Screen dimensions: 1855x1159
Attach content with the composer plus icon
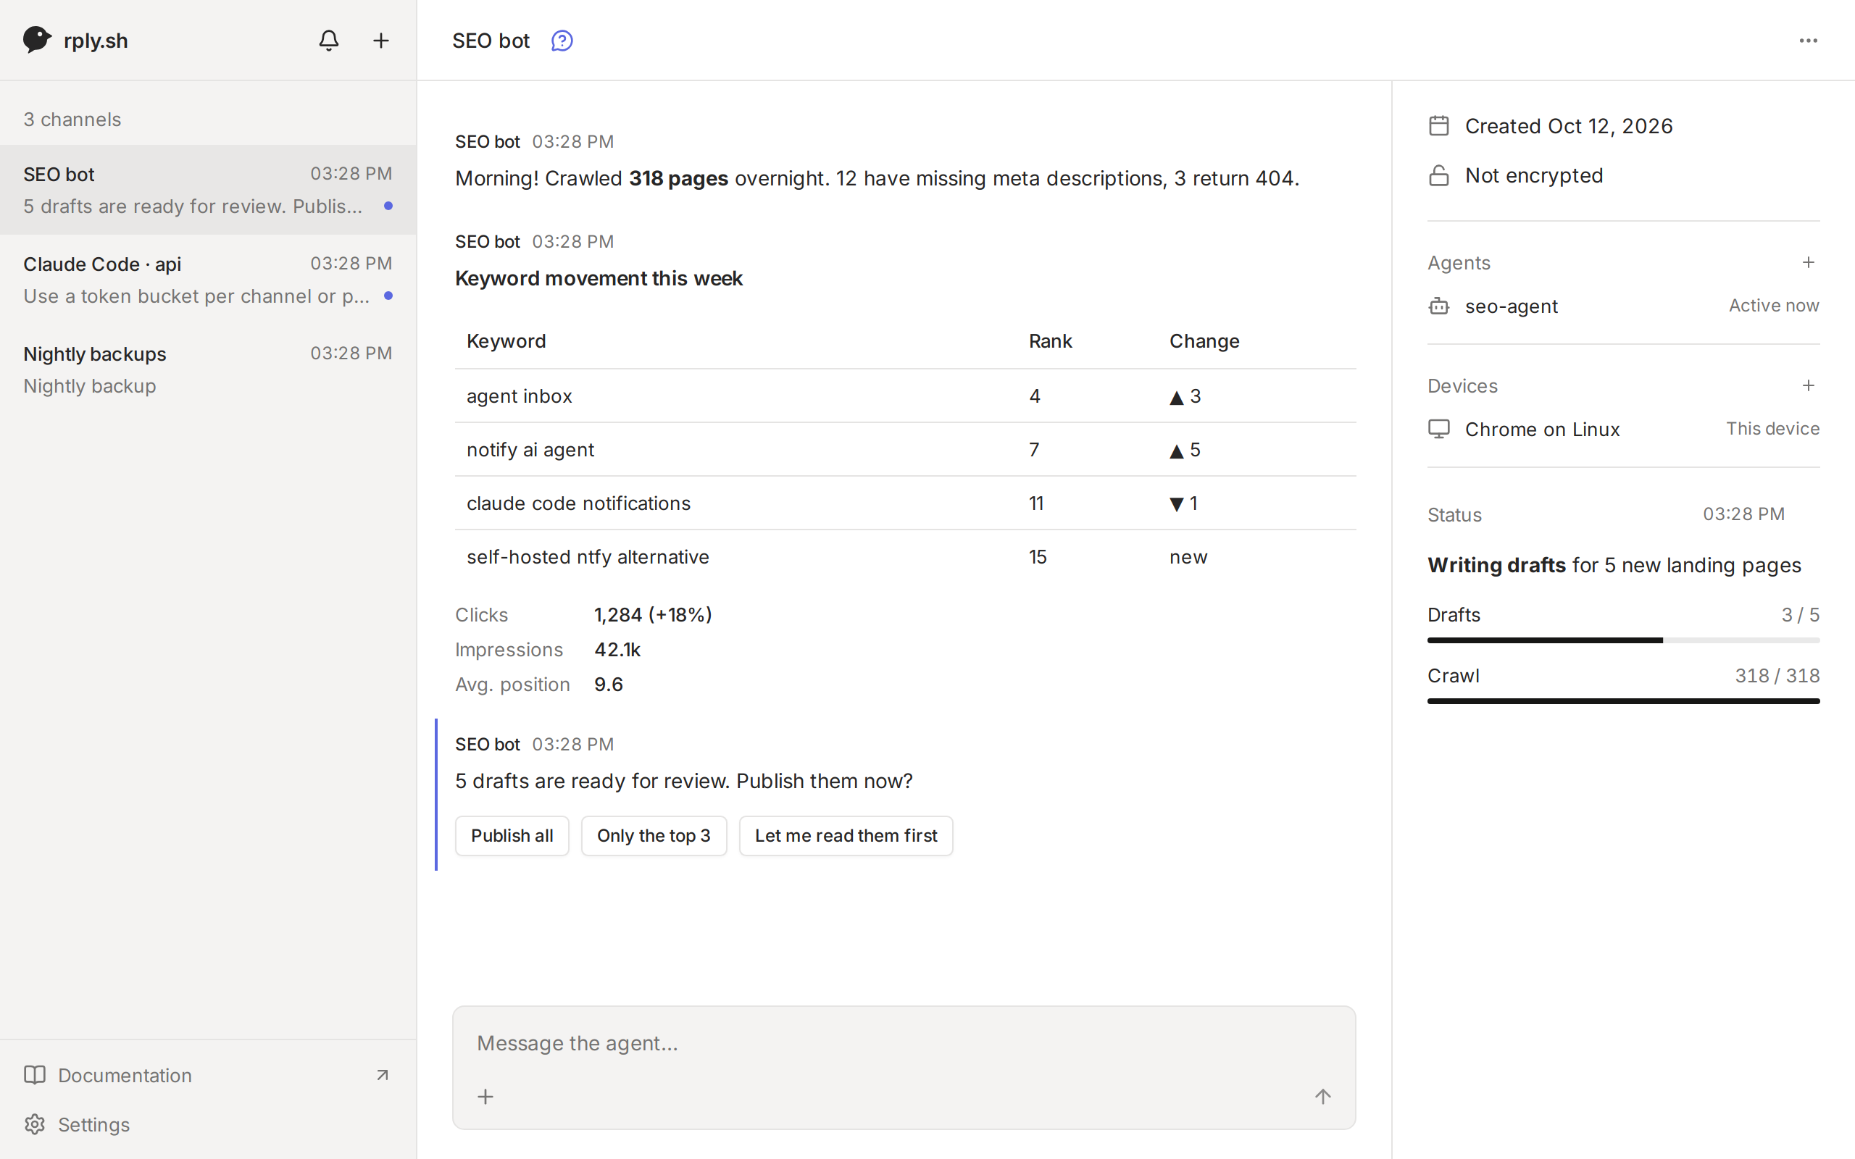pos(485,1097)
